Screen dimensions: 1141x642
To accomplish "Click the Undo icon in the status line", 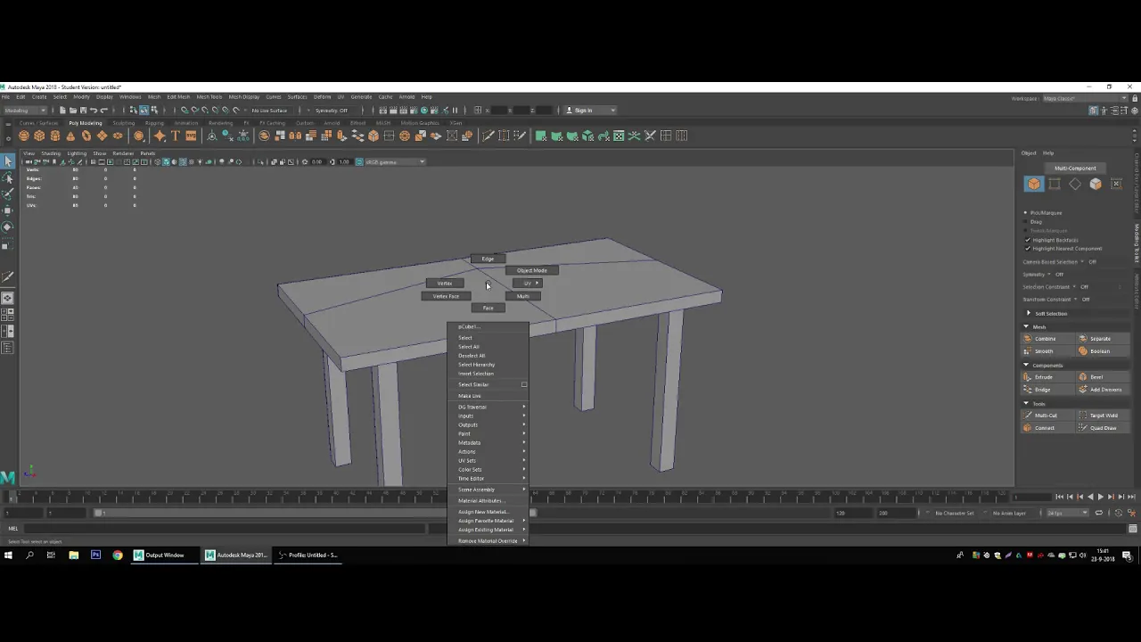I will pos(94,111).
